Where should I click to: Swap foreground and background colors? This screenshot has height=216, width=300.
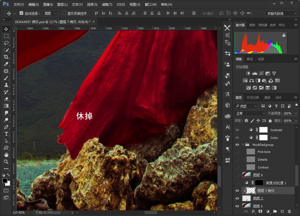(8, 175)
